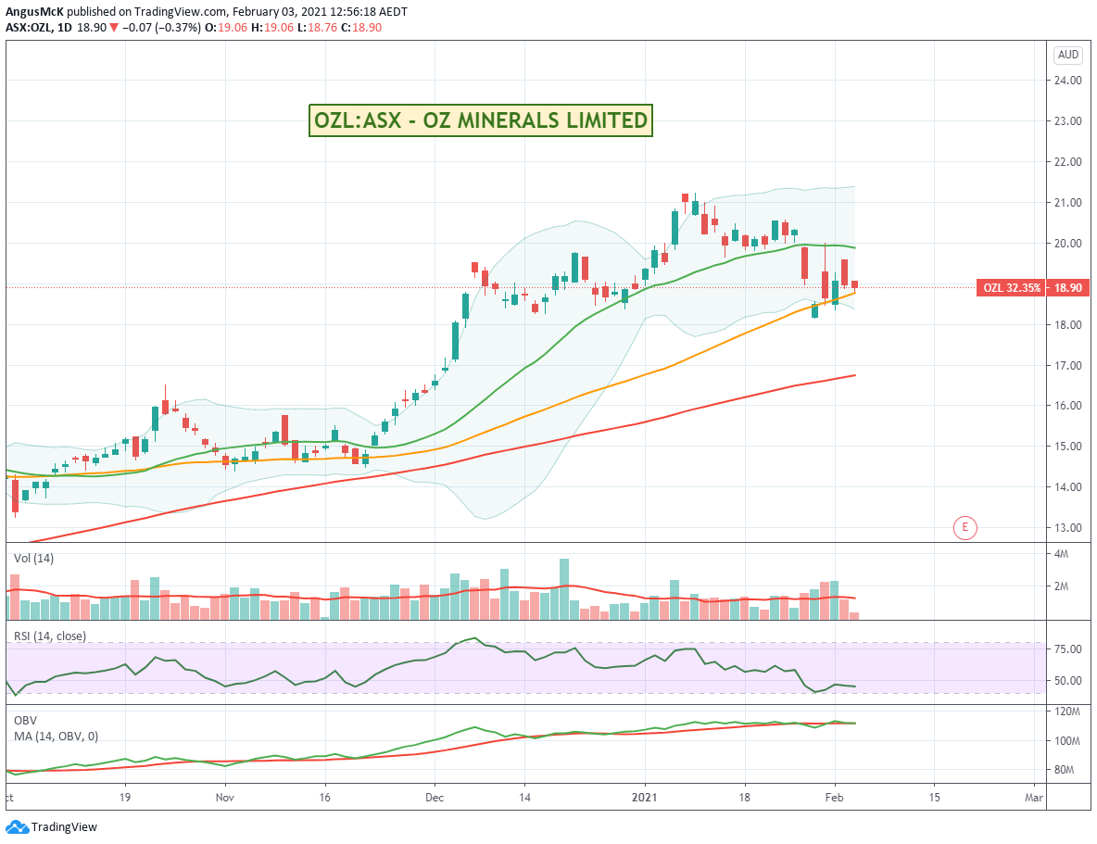Viewport: 1097px width, 844px height.
Task: Click the TradingView text at bottom left
Action: tap(64, 827)
